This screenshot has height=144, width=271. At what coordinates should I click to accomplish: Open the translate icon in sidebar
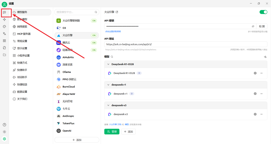pos(5,34)
